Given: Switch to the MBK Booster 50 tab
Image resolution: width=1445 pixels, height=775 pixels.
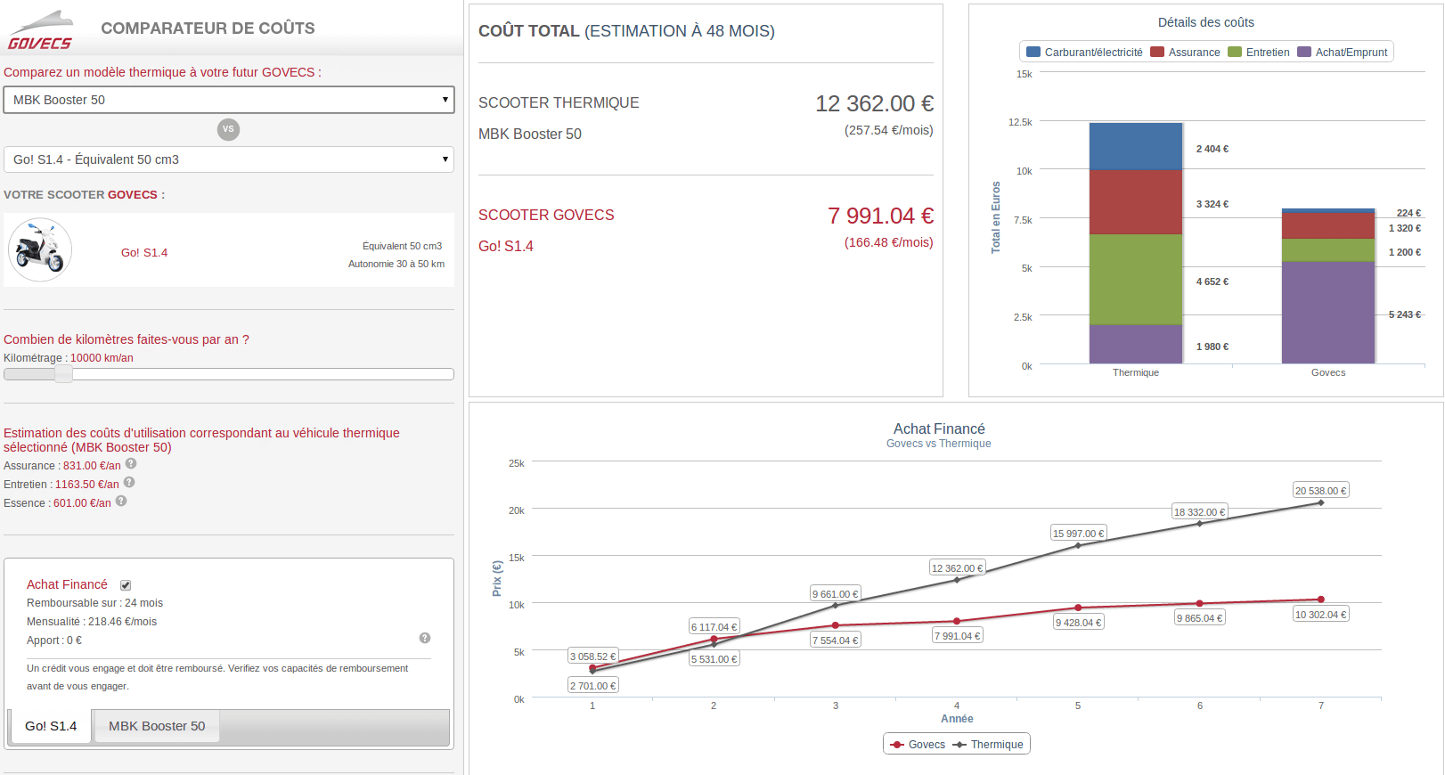Looking at the screenshot, I should 157,726.
